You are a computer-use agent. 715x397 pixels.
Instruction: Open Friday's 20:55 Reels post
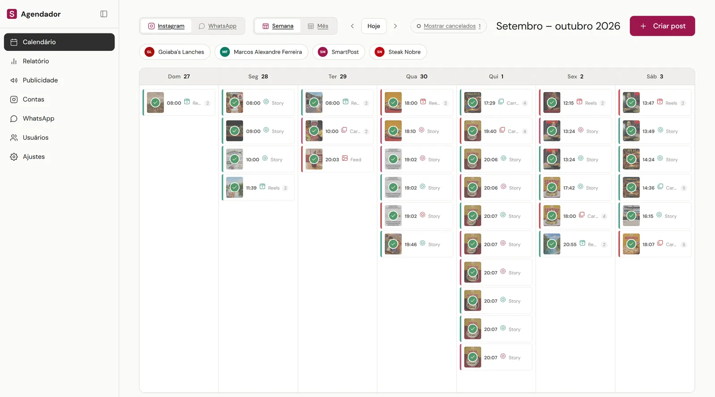tap(576, 244)
